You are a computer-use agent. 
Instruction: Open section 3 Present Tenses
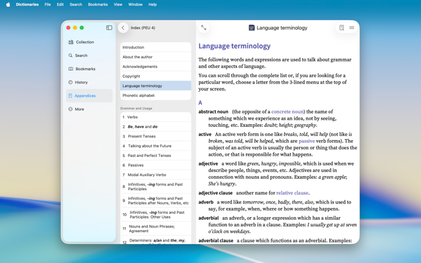[156, 136]
